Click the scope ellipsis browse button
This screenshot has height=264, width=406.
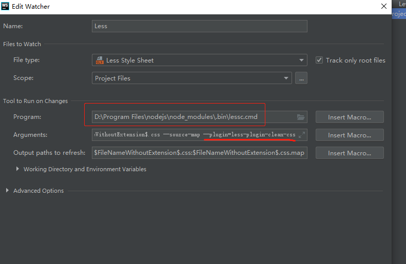[301, 78]
